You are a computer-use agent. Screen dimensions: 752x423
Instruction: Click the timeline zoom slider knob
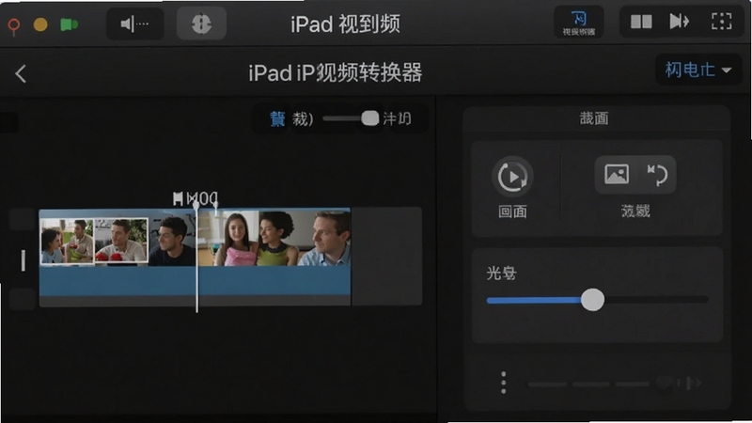pos(369,118)
